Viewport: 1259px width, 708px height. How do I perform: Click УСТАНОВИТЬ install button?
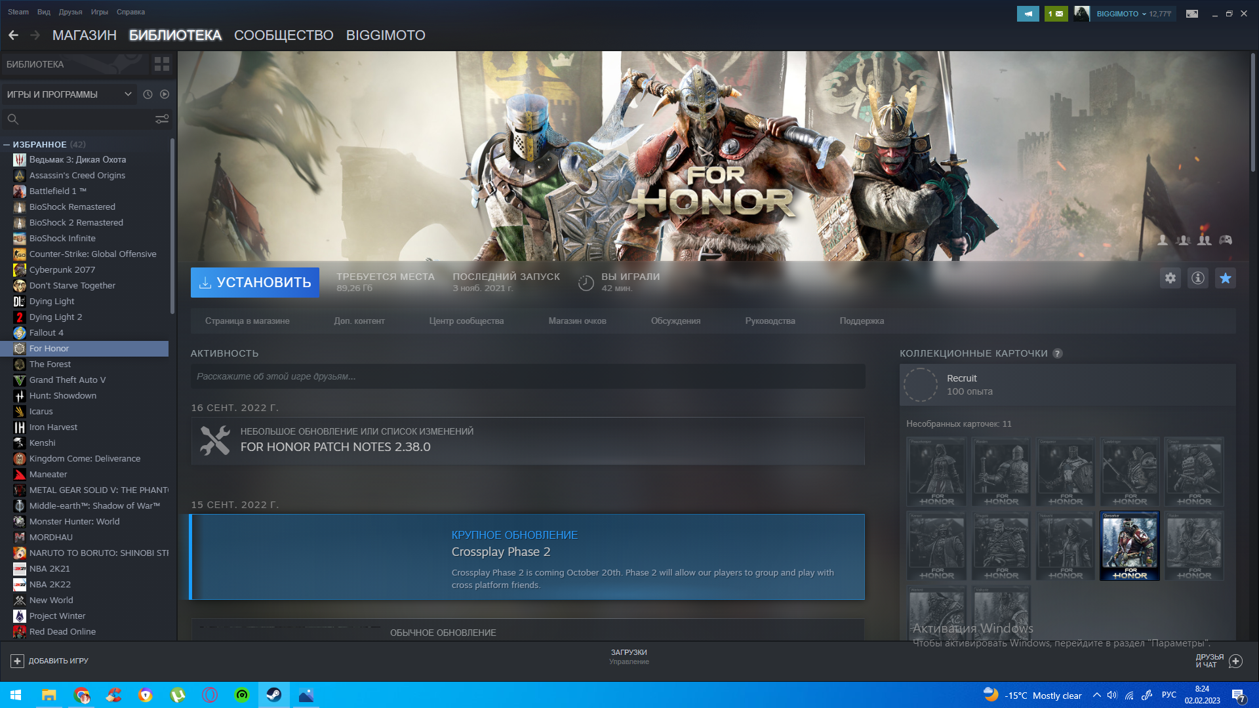coord(255,283)
